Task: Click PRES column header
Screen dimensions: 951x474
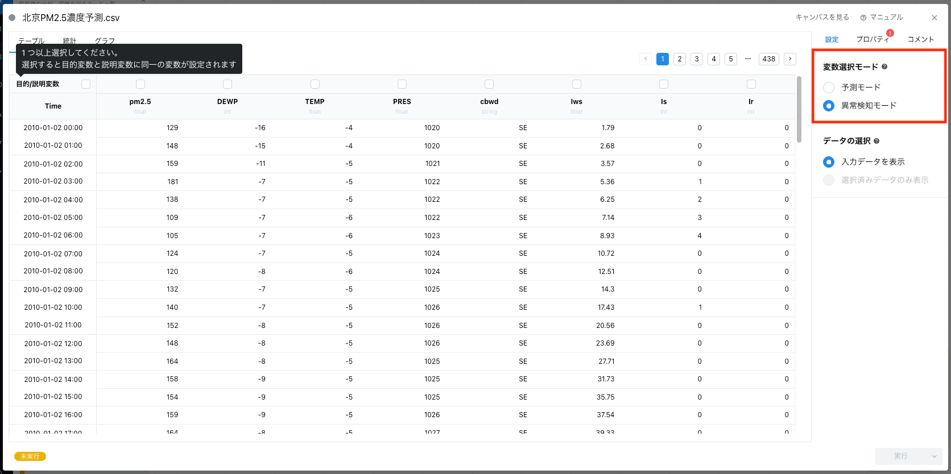Action: 402,106
